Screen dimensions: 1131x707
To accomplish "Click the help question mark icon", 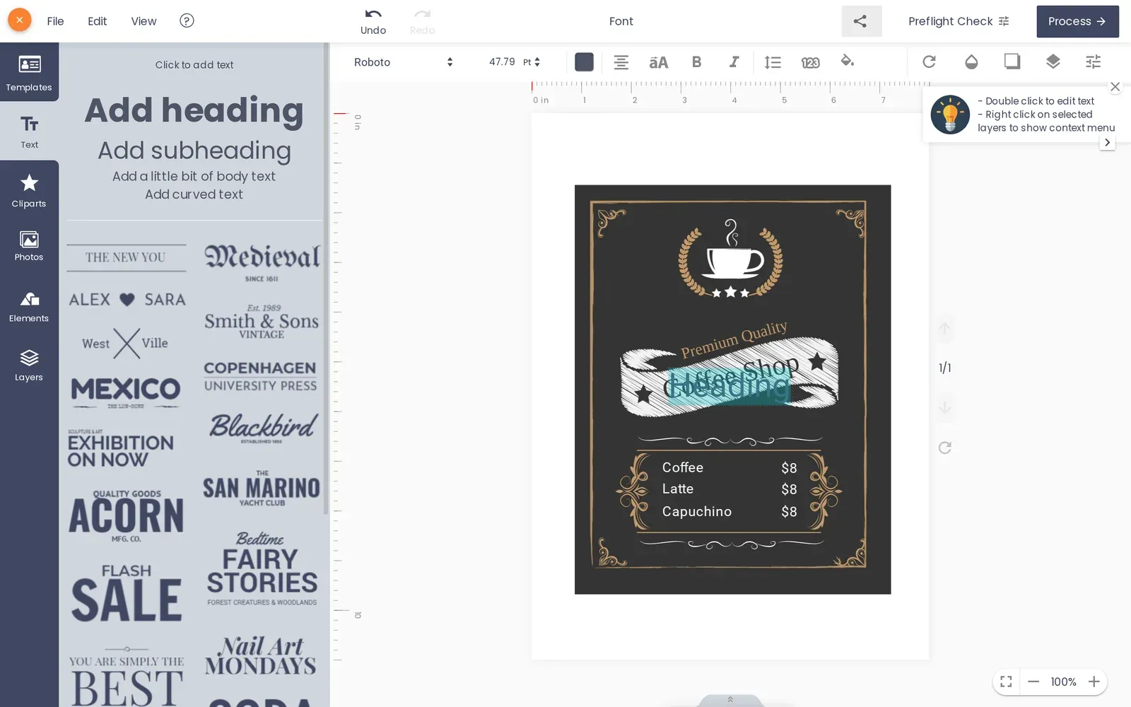I will [187, 21].
